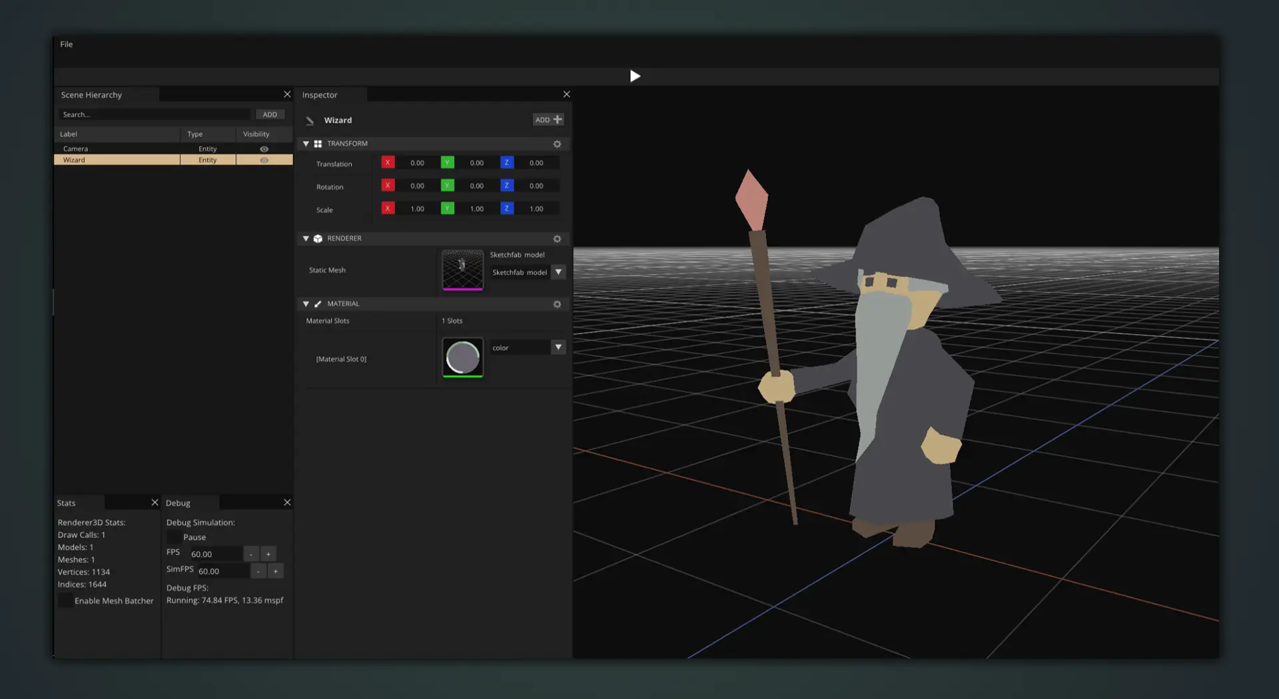The height and width of the screenshot is (699, 1279).
Task: Toggle visibility of Camera entity
Action: pos(264,149)
